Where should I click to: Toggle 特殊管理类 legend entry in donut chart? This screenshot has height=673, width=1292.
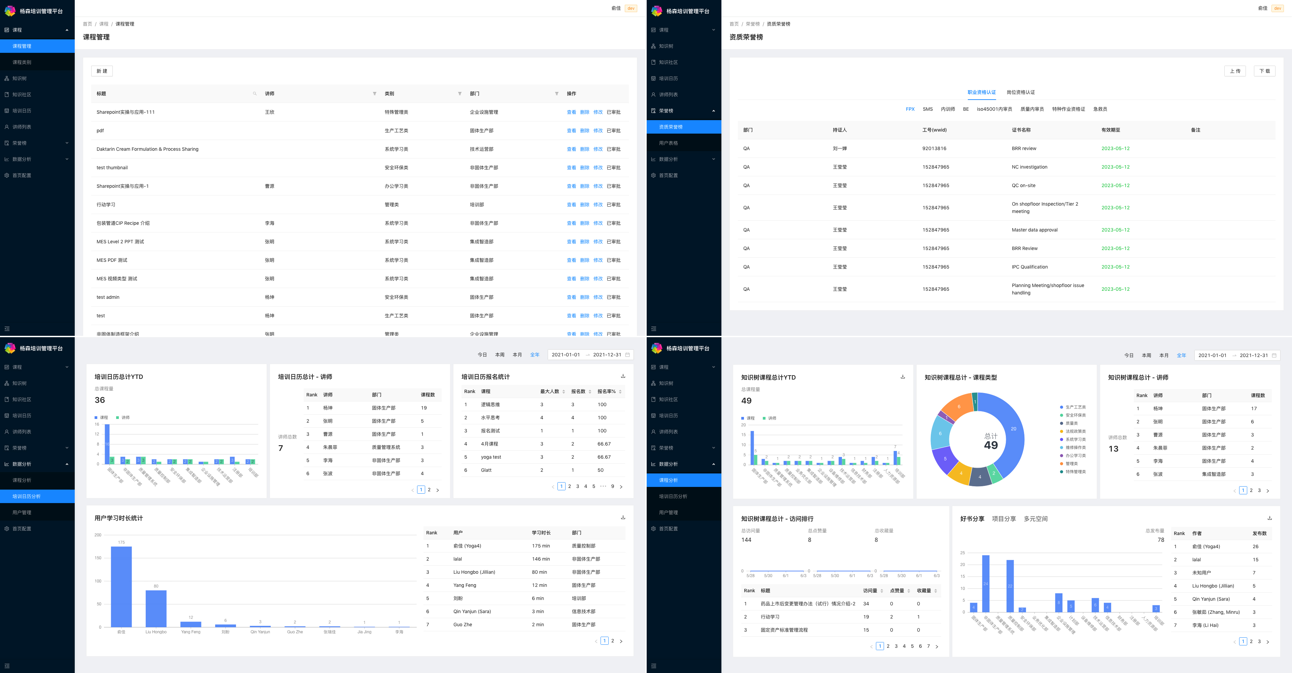coord(1073,471)
